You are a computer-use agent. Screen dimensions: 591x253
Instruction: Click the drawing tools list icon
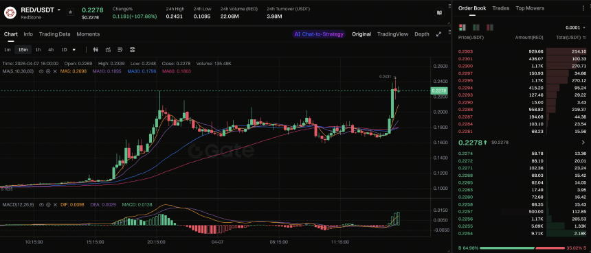[120, 49]
